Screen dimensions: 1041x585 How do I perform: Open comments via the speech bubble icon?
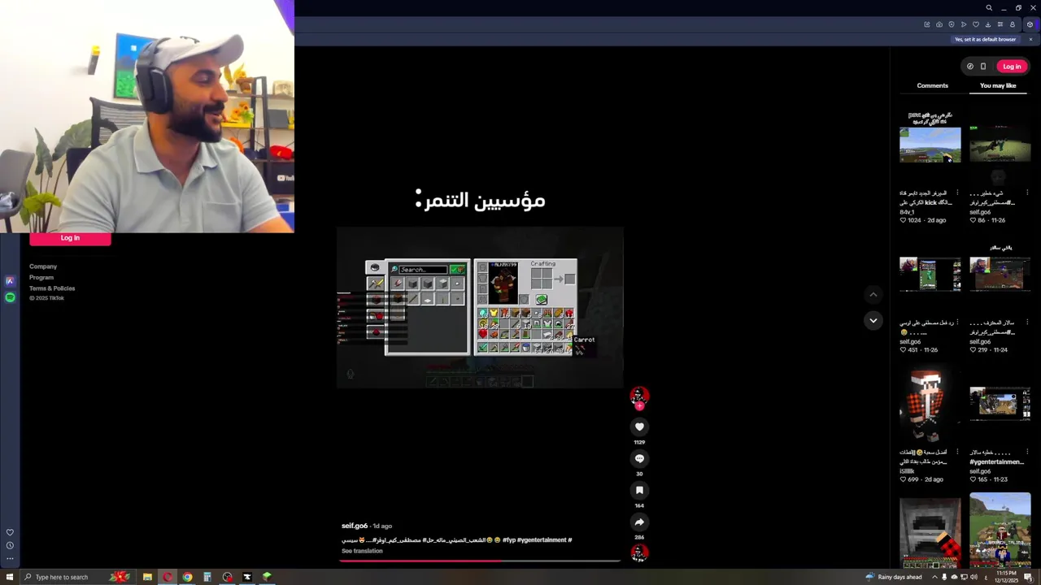point(639,458)
